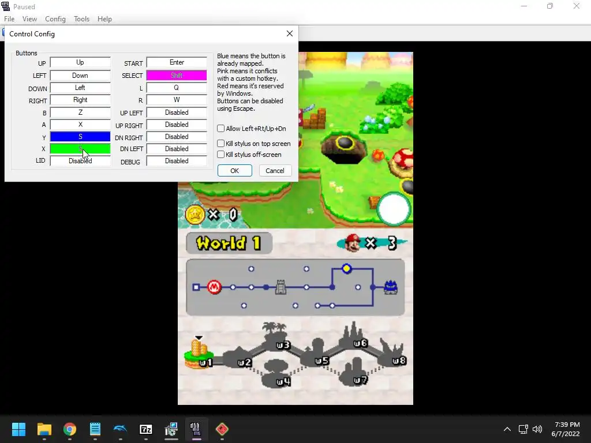Open the Help menu

tap(104, 19)
